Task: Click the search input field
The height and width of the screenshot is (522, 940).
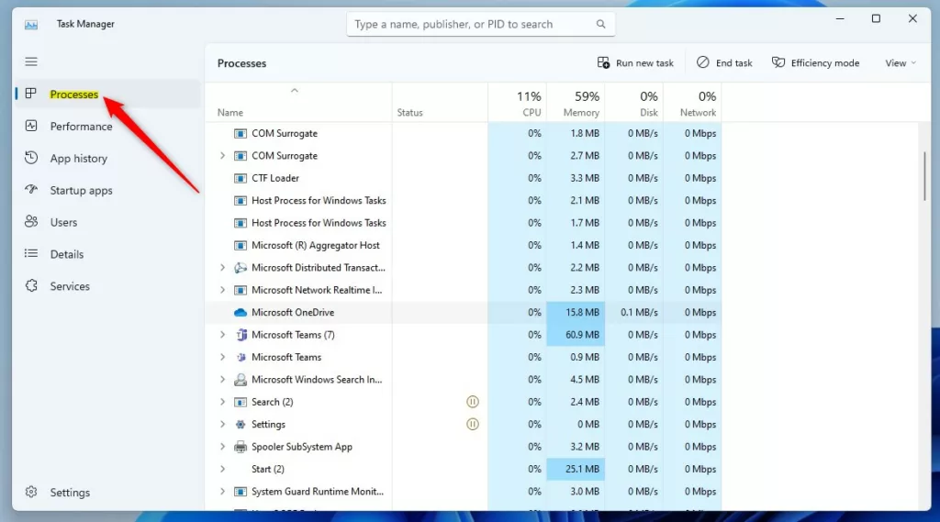Action: [x=480, y=24]
